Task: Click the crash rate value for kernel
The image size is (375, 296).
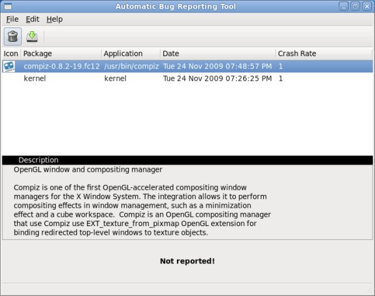Action: [281, 79]
